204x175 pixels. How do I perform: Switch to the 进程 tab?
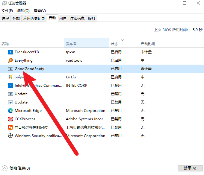pos(5,19)
